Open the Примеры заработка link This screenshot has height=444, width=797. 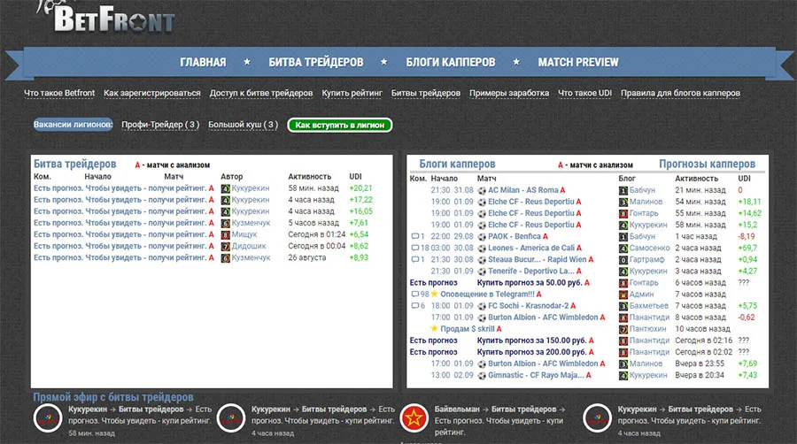[509, 94]
